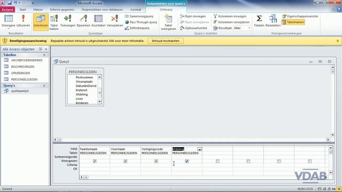Dismiss the security warning bar
The image size is (342, 192).
[x=338, y=41]
